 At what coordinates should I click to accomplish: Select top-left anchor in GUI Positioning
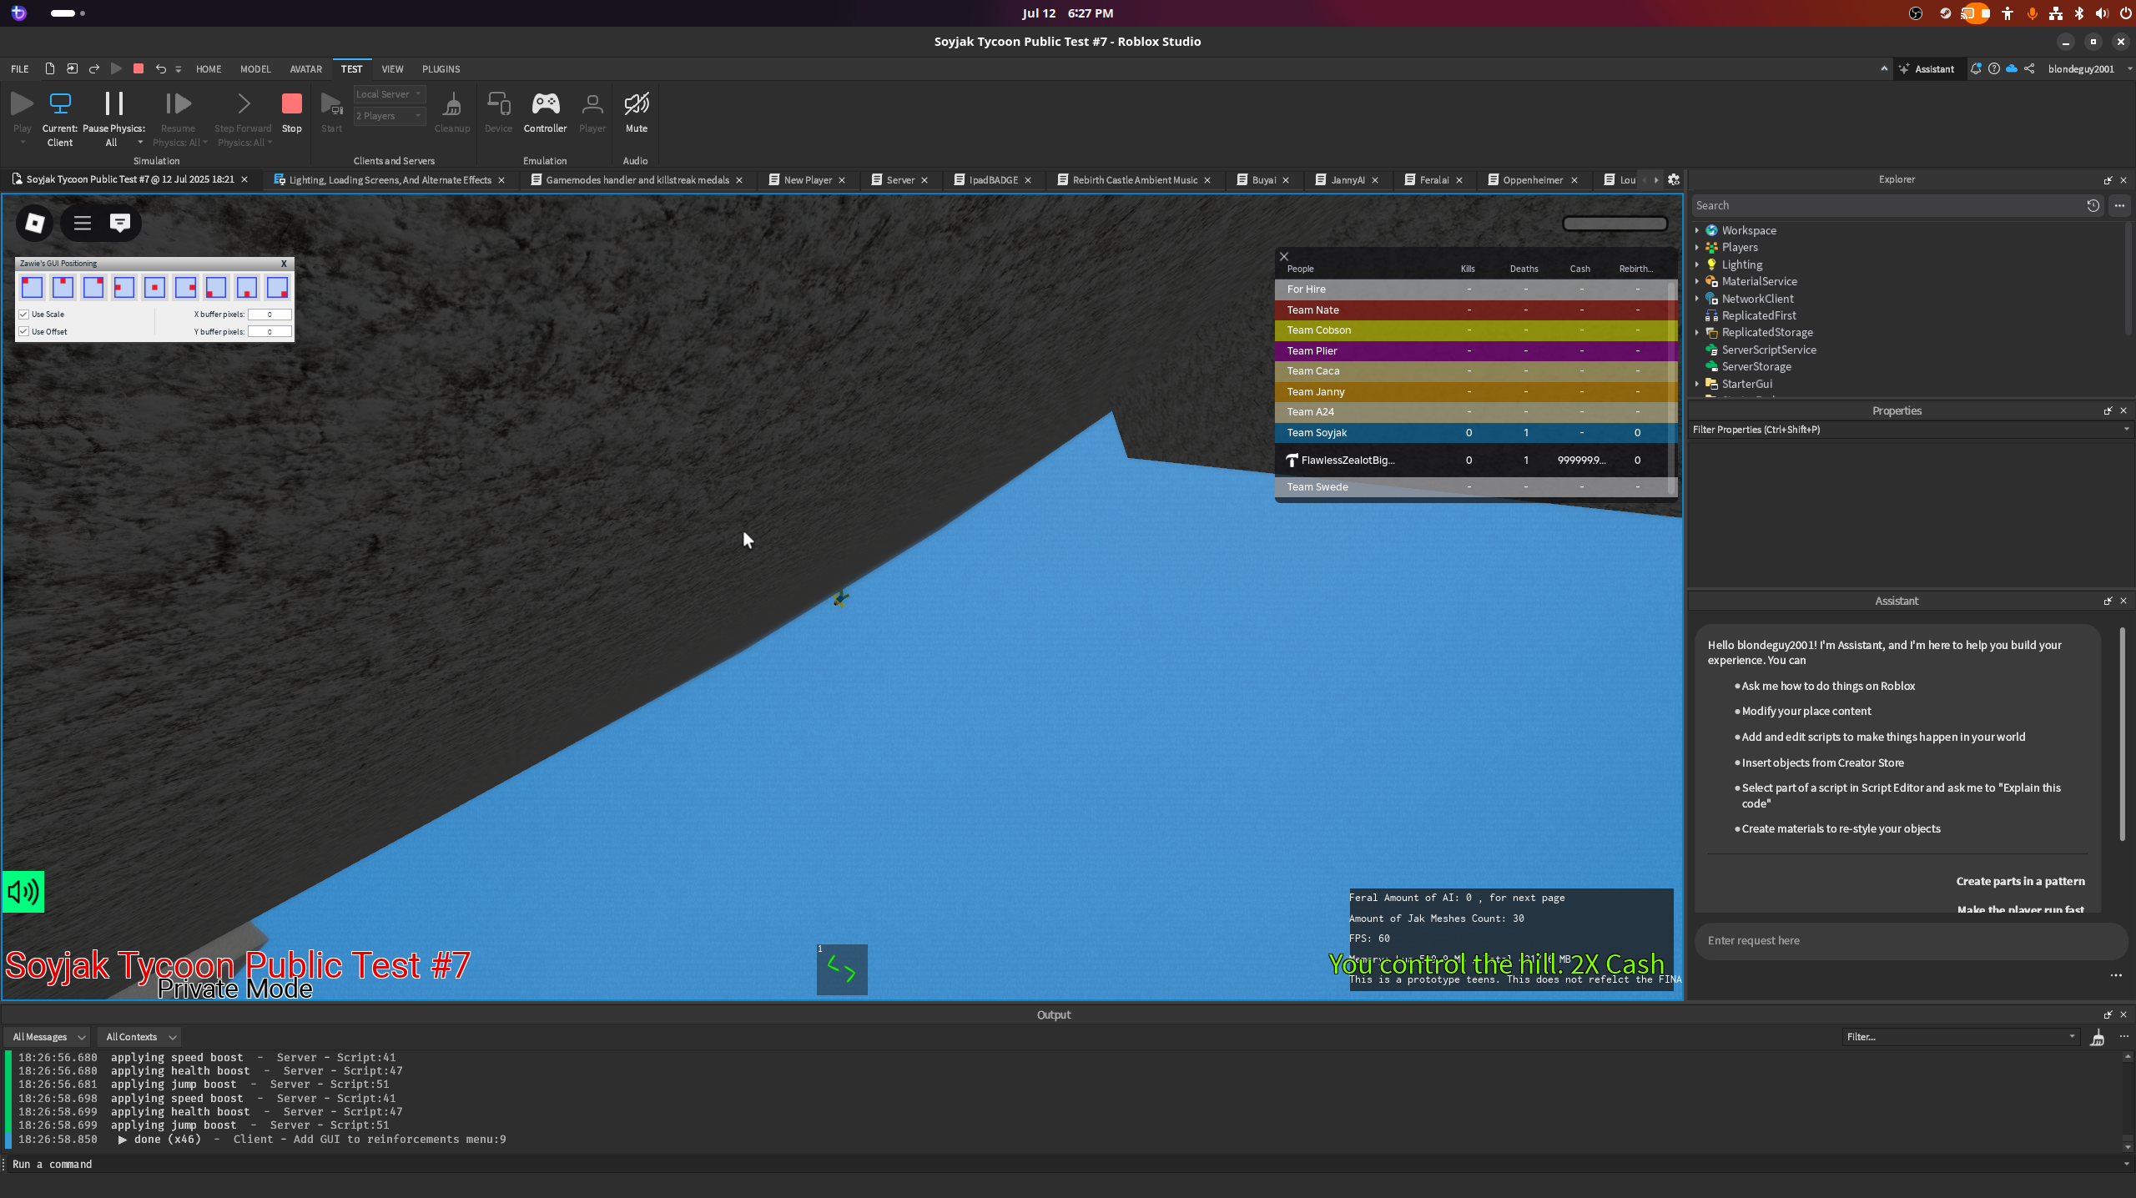pos(32,287)
